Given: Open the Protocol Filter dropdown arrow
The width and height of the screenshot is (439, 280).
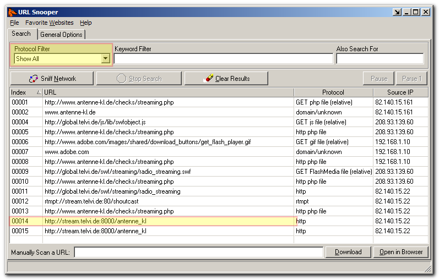Looking at the screenshot, I should click(106, 59).
